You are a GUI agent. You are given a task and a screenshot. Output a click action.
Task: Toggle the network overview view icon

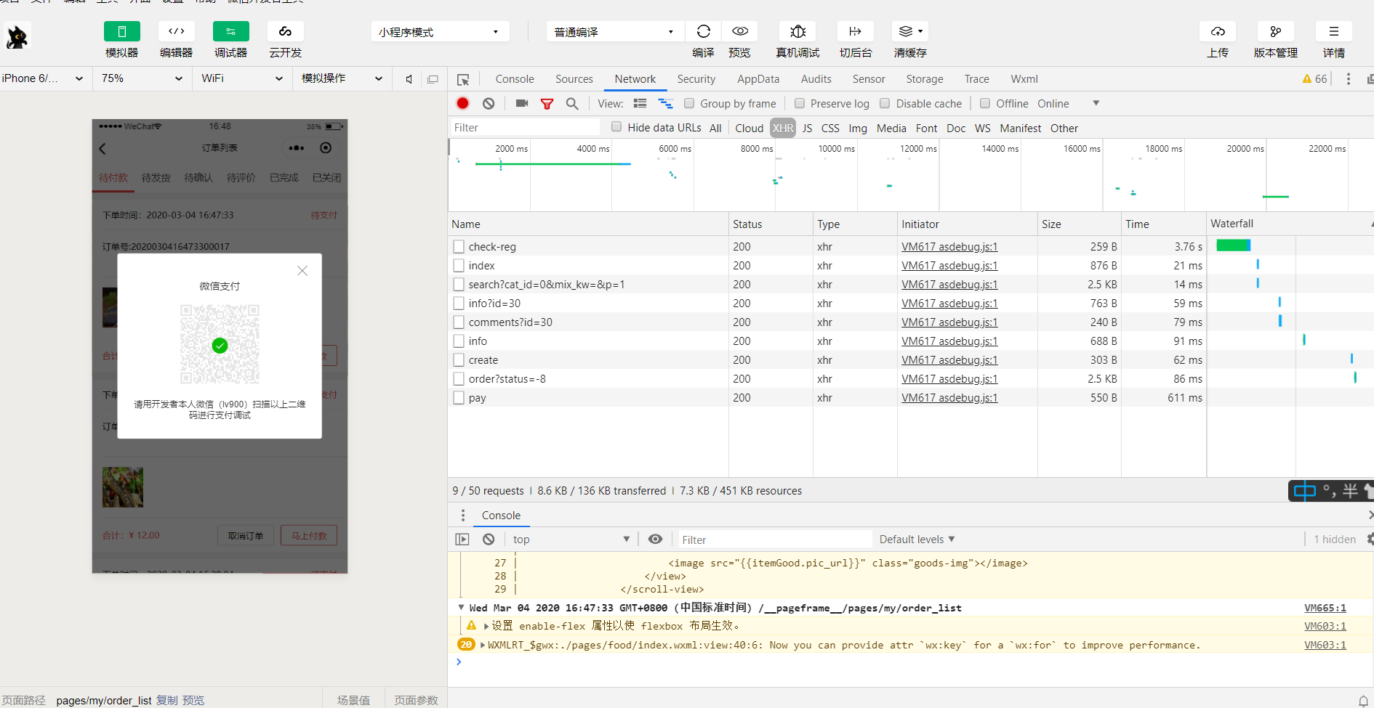tap(665, 103)
